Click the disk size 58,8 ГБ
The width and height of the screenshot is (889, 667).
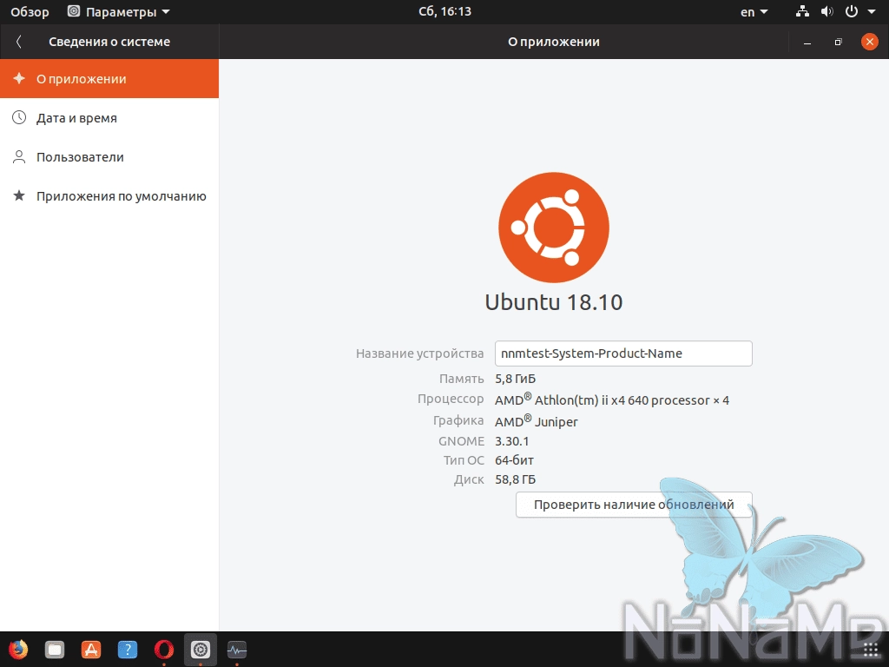tap(516, 479)
